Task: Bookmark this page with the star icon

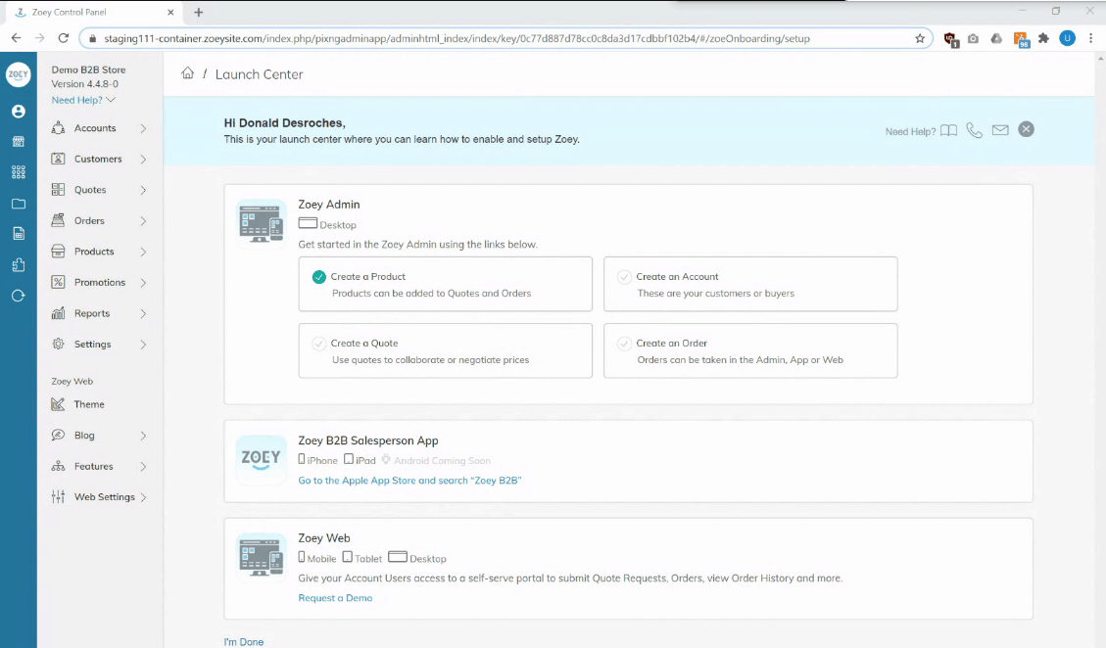Action: [x=920, y=39]
